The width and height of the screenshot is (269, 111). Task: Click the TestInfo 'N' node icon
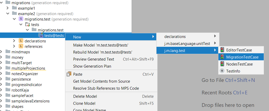222,71
